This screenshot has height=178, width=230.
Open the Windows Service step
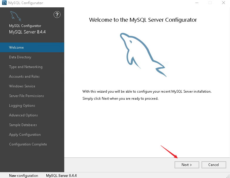[32, 86]
